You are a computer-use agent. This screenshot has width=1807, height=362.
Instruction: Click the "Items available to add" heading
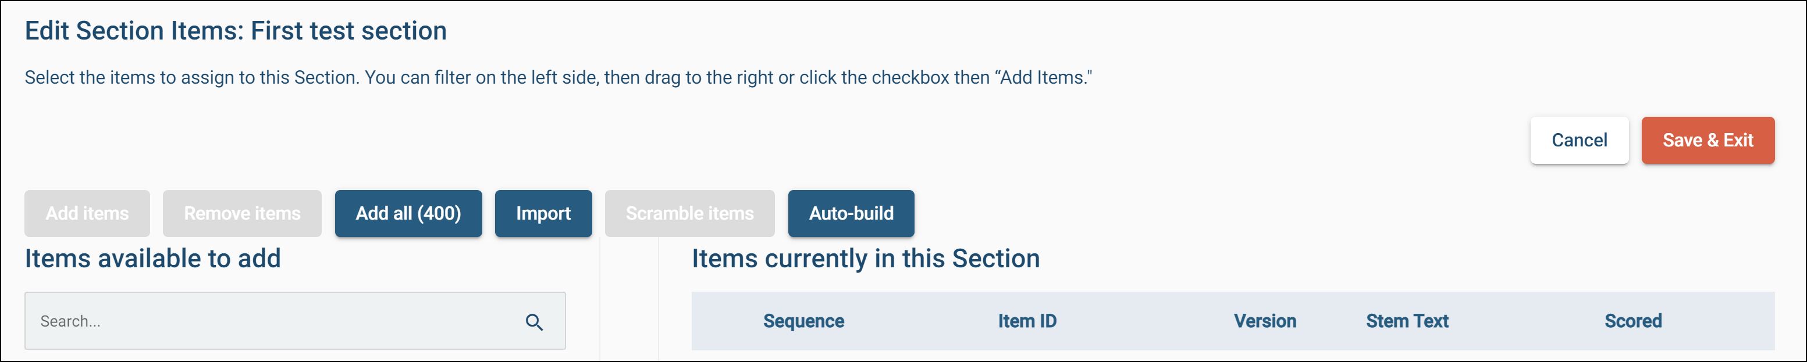pyautogui.click(x=153, y=259)
